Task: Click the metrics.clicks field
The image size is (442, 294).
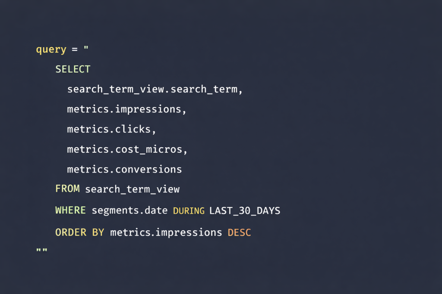Action: click(111, 130)
